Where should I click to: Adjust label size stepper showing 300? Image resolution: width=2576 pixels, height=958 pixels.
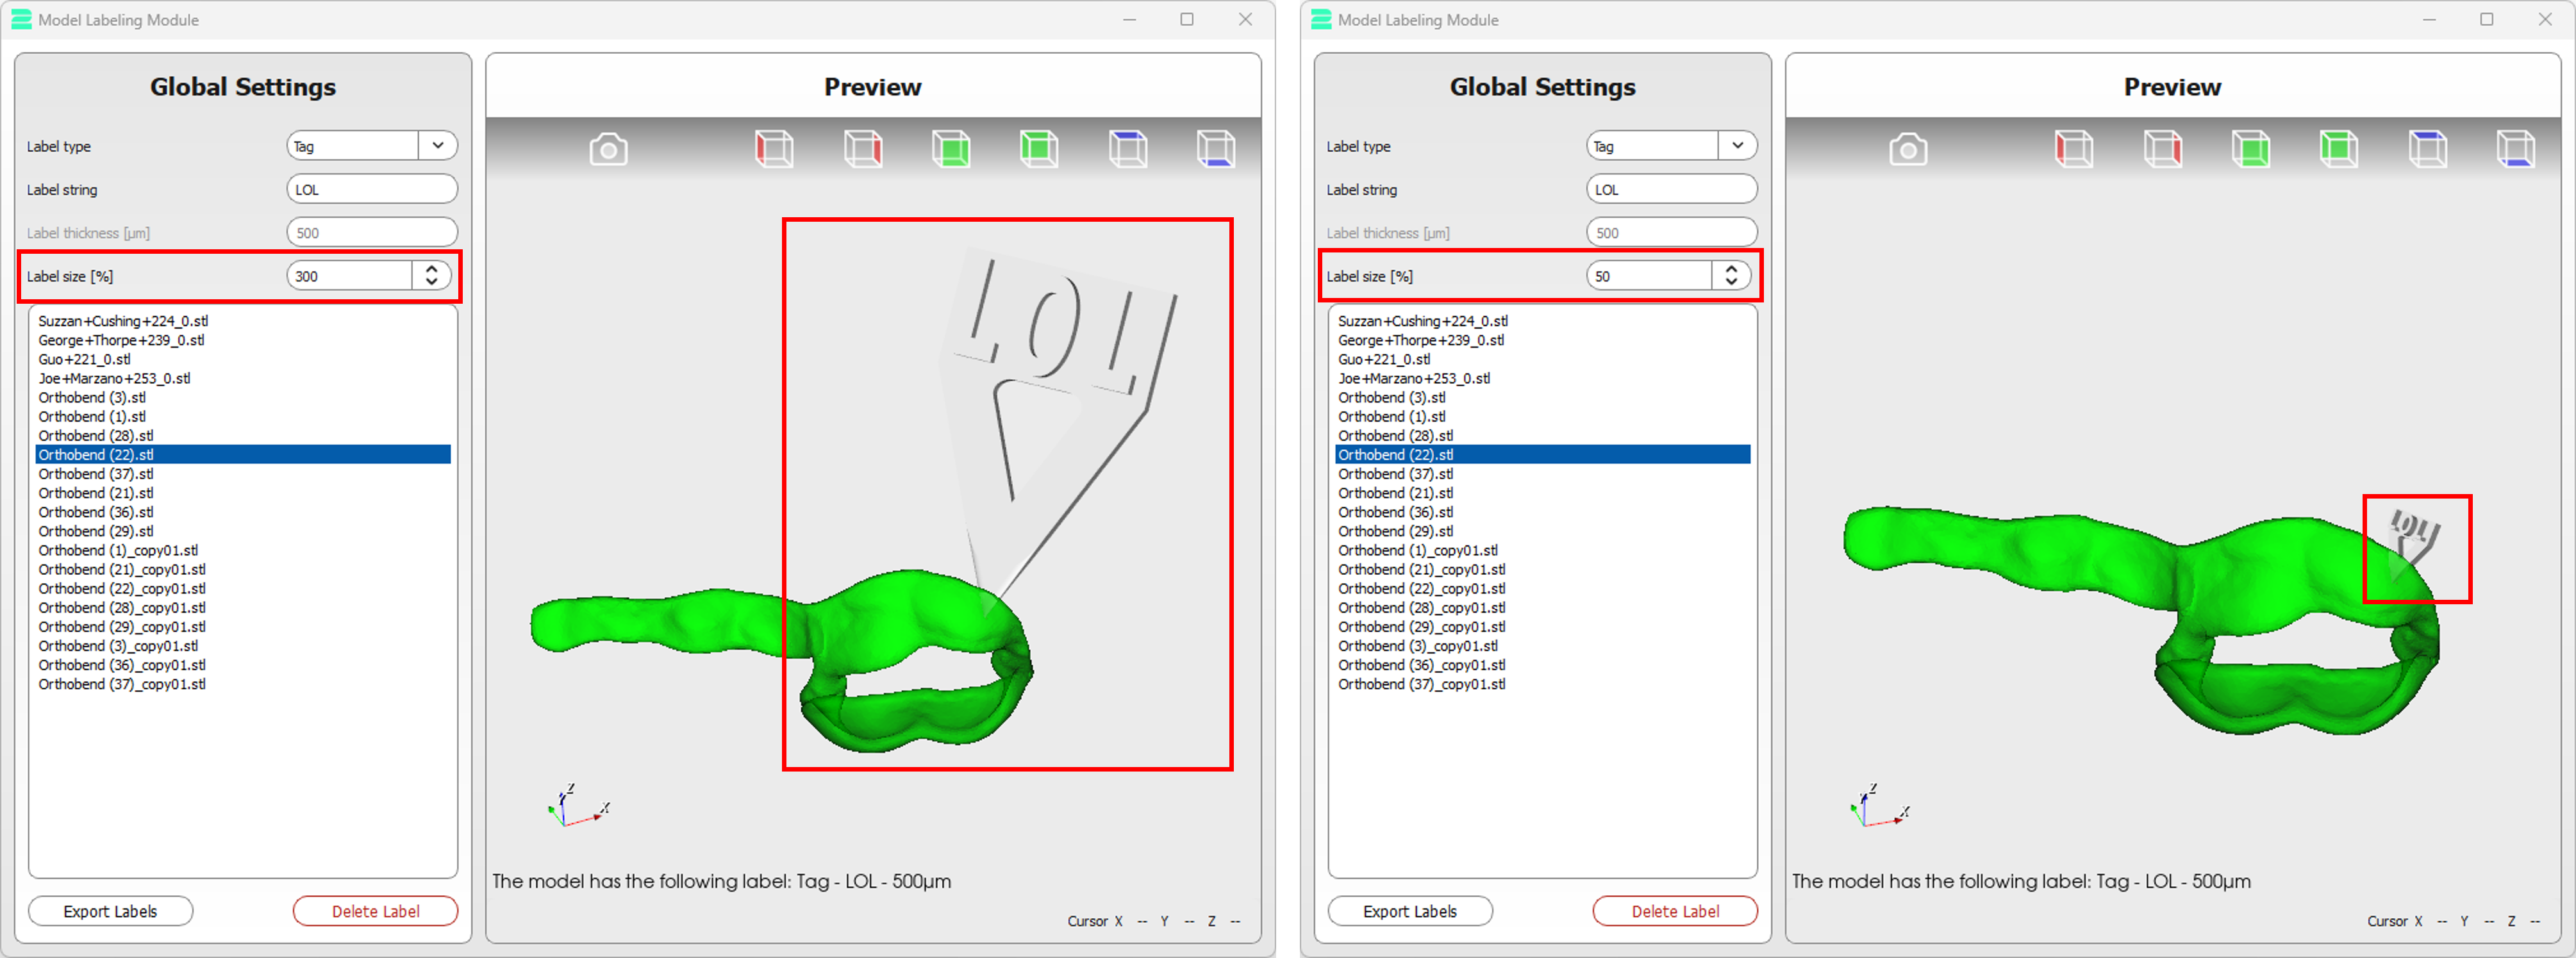[x=431, y=276]
